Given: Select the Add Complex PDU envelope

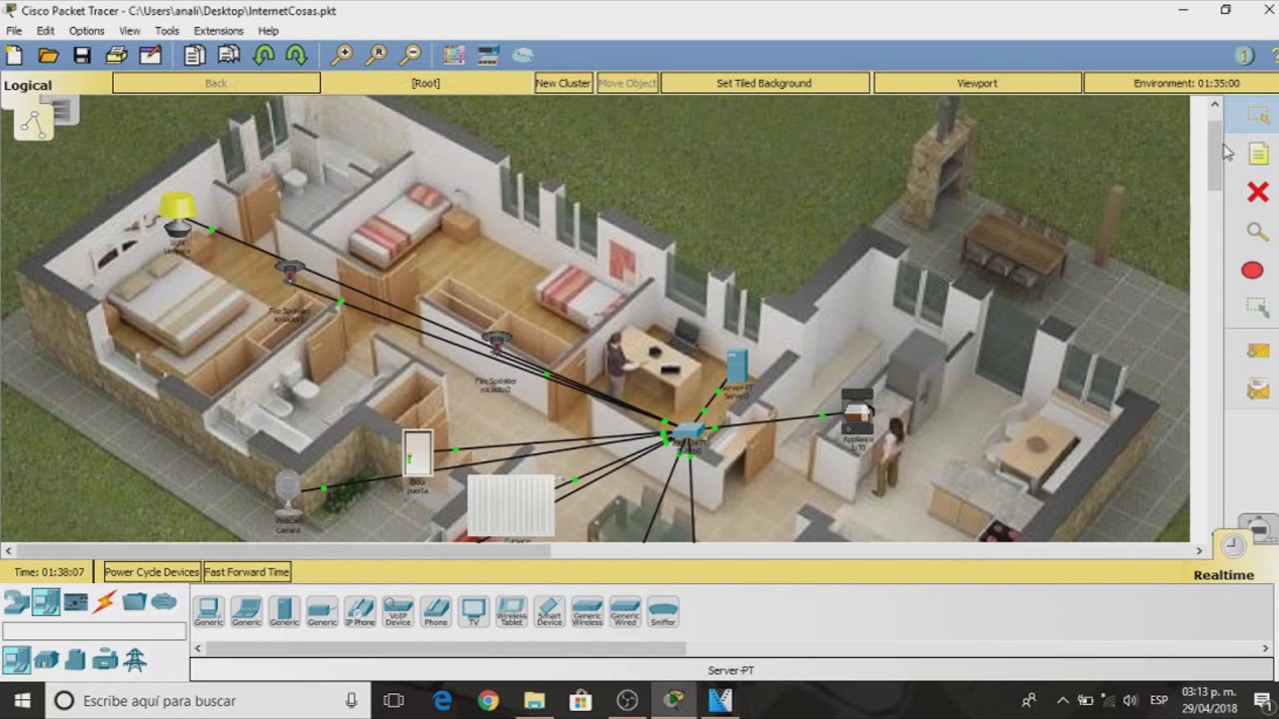Looking at the screenshot, I should click(1257, 389).
